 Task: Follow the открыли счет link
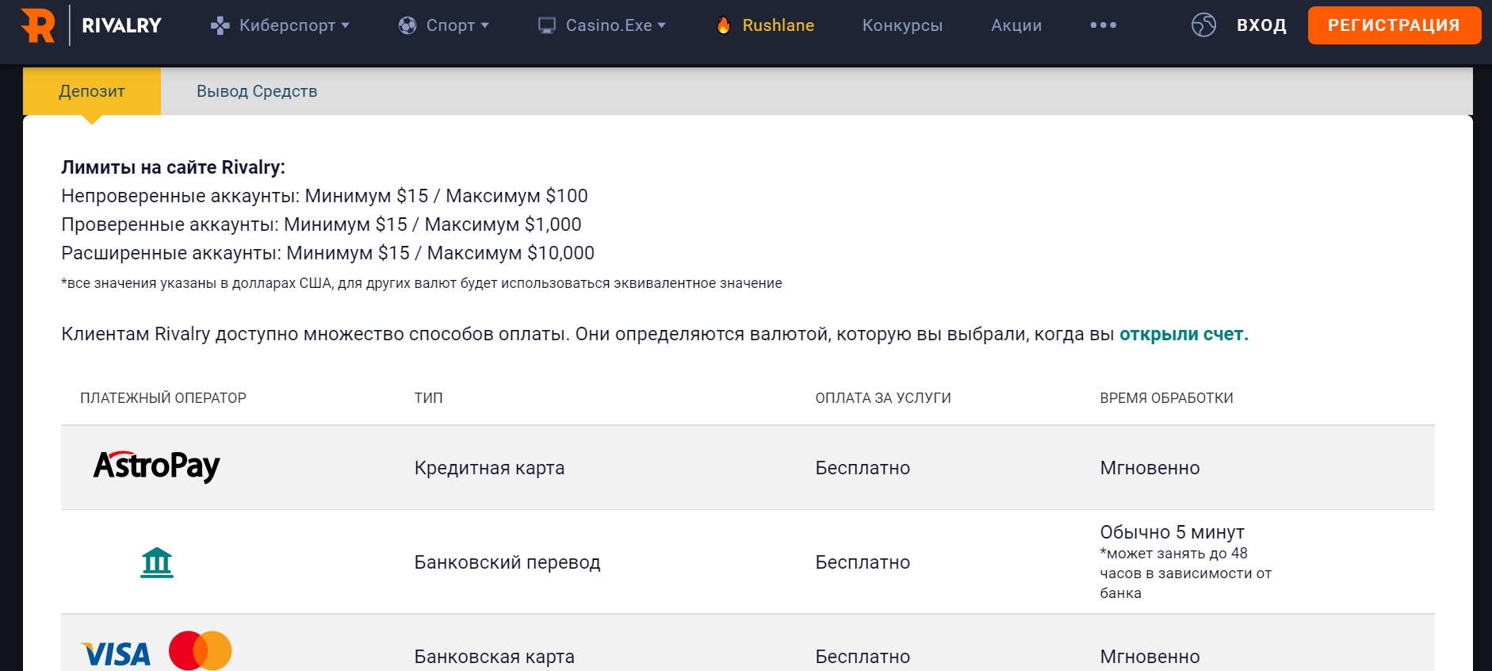(x=1184, y=334)
